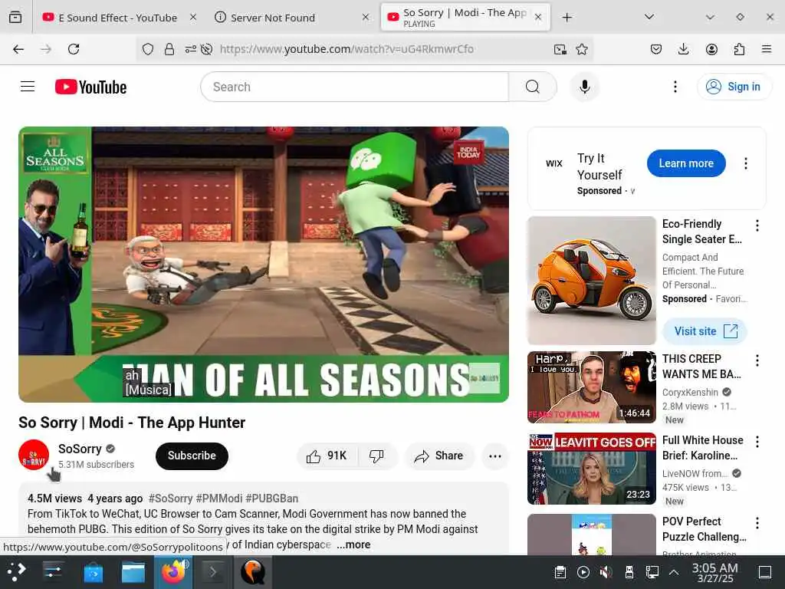Click the video player to pause

264,265
